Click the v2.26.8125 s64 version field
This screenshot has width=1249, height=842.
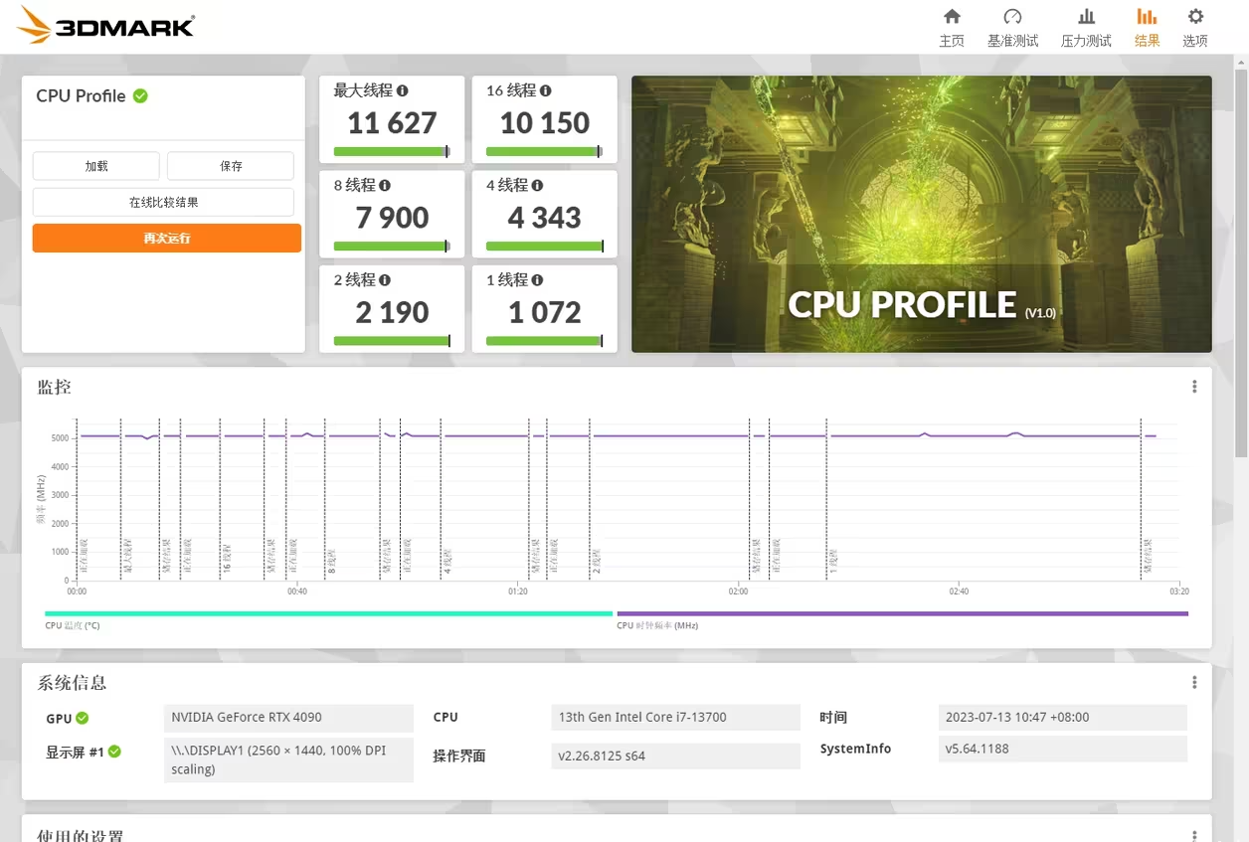coord(675,756)
